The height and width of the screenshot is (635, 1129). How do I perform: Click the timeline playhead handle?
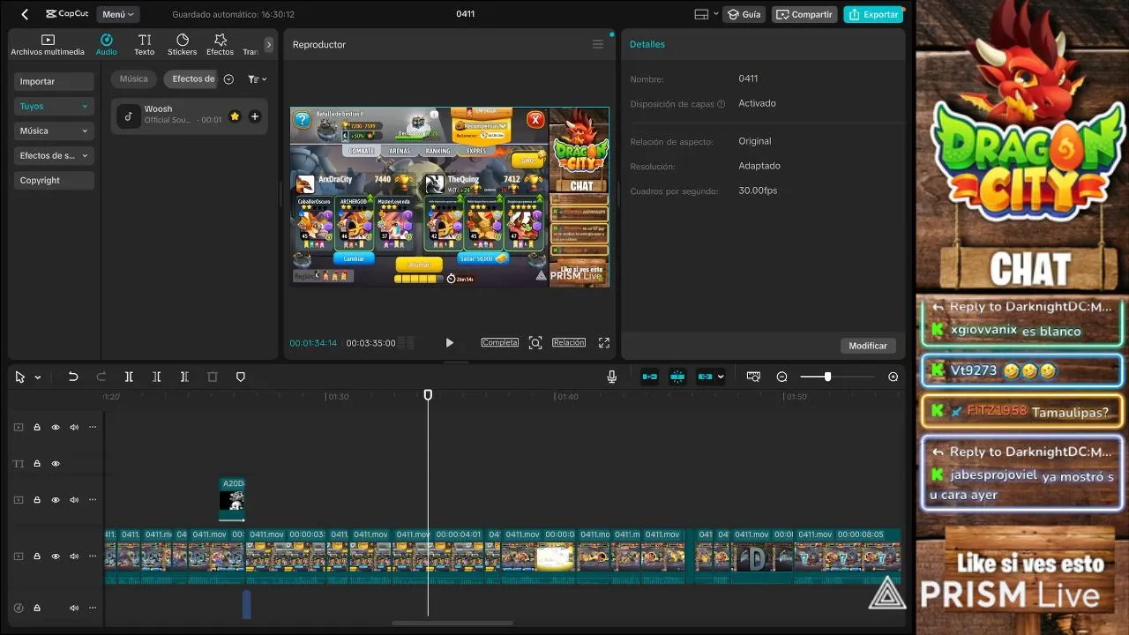click(428, 395)
